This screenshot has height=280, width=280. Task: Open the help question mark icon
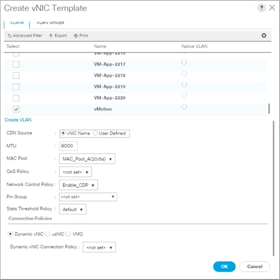262,8
